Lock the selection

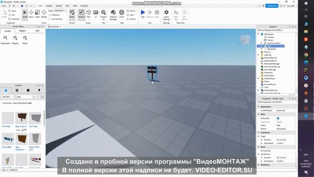pyautogui.click(x=131, y=15)
